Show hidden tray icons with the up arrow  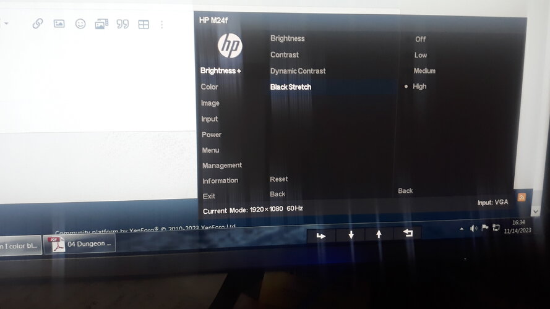462,229
